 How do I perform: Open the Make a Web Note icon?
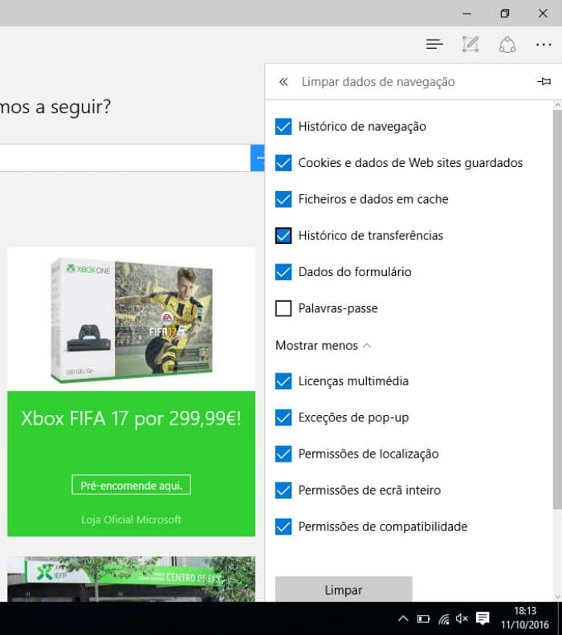click(470, 44)
